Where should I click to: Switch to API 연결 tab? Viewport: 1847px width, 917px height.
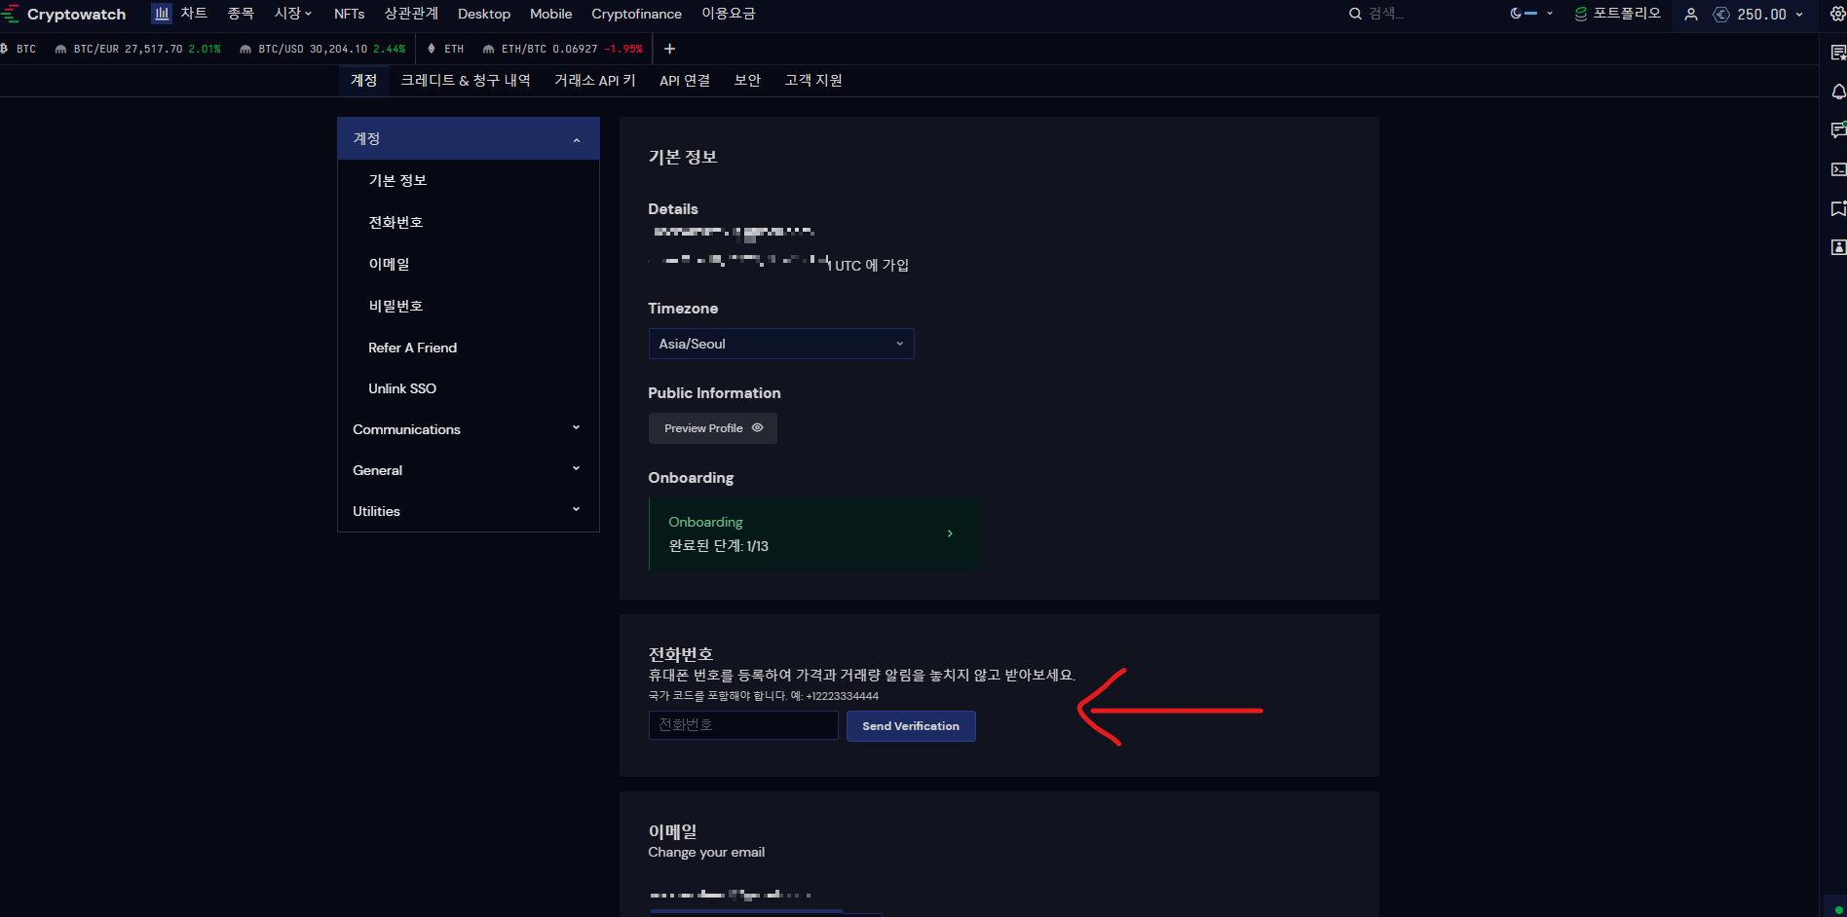pyautogui.click(x=685, y=81)
